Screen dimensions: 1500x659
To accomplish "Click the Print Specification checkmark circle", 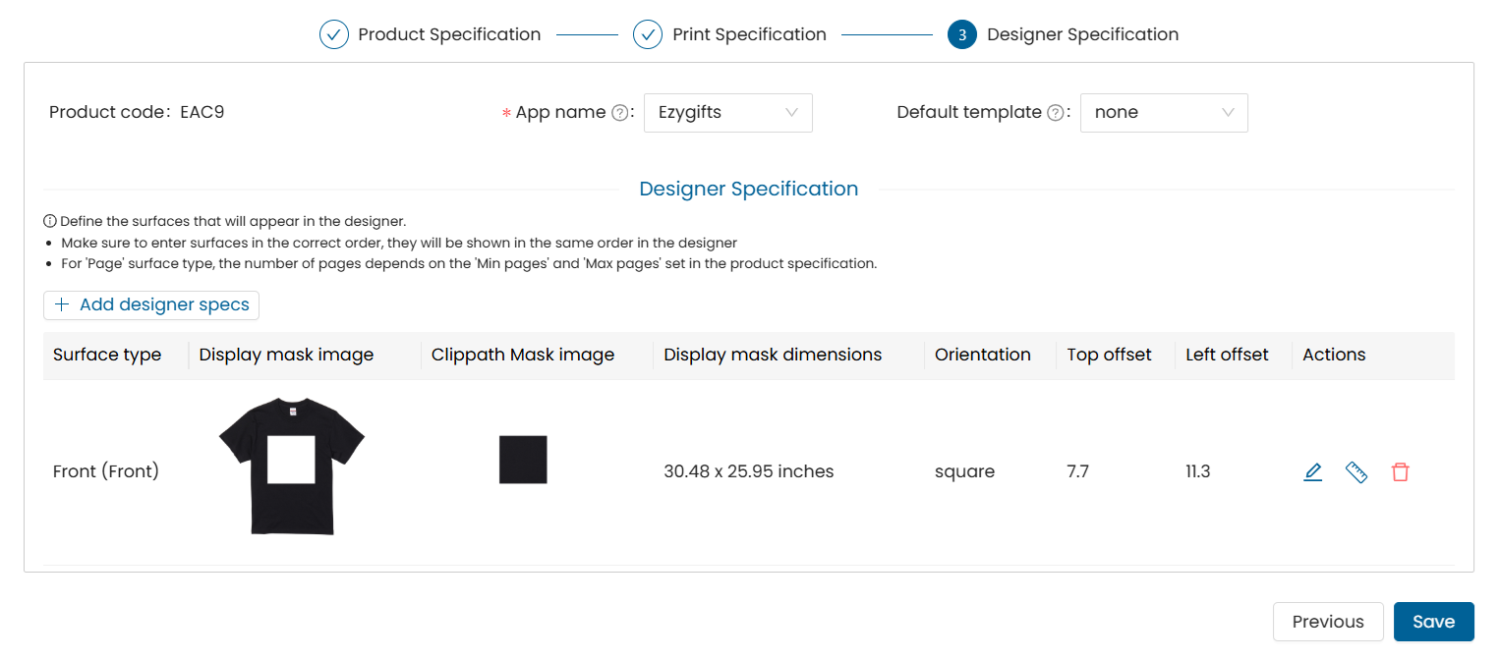I will pyautogui.click(x=648, y=35).
